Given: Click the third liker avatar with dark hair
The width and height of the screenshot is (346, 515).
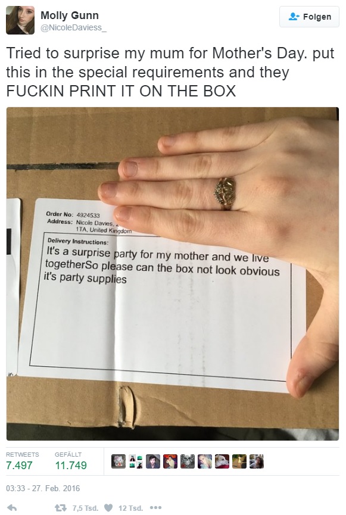Looking at the screenshot, I should coord(153,461).
